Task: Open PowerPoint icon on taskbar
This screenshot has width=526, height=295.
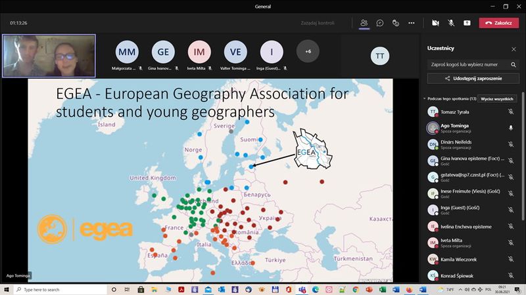Action: 369,289
